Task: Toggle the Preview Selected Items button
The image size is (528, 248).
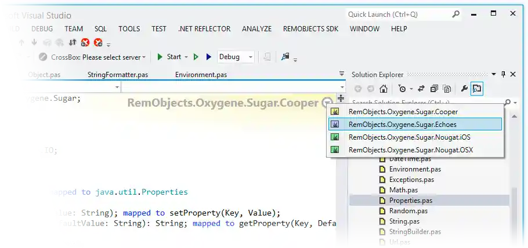Action: (x=477, y=89)
